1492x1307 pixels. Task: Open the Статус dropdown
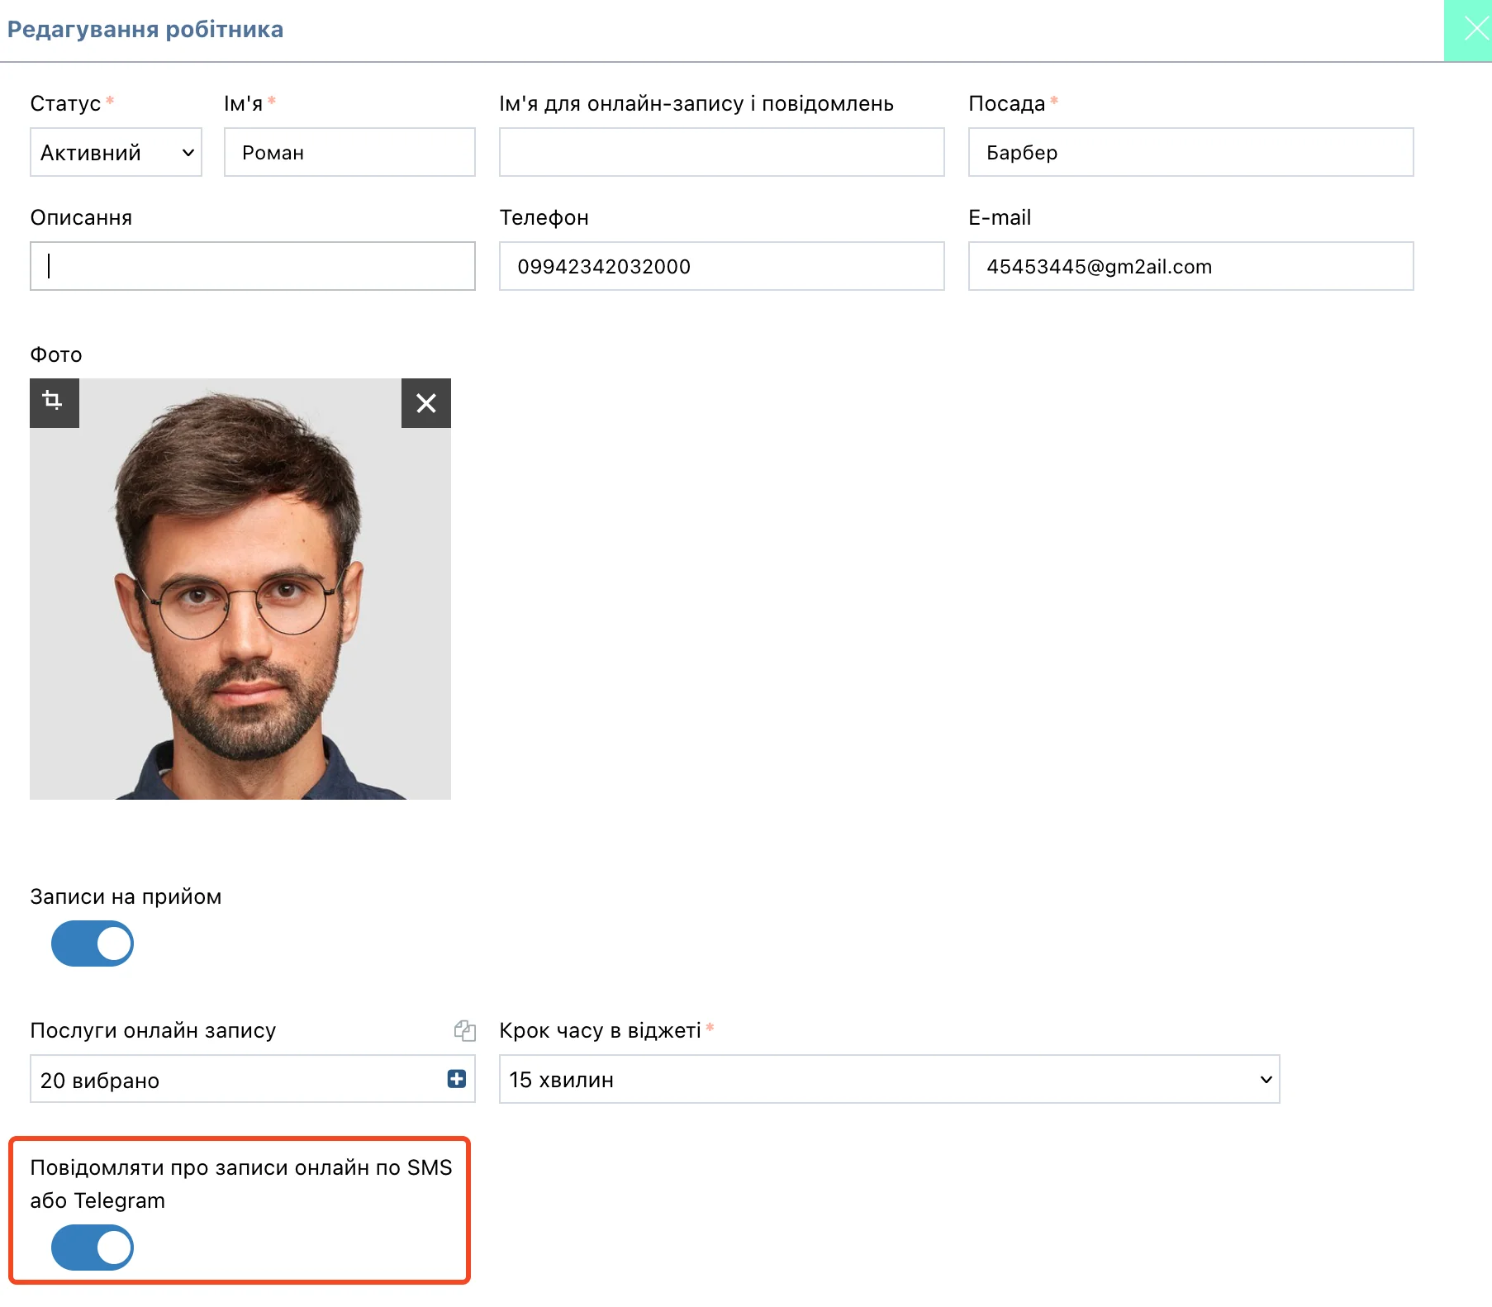tap(116, 152)
